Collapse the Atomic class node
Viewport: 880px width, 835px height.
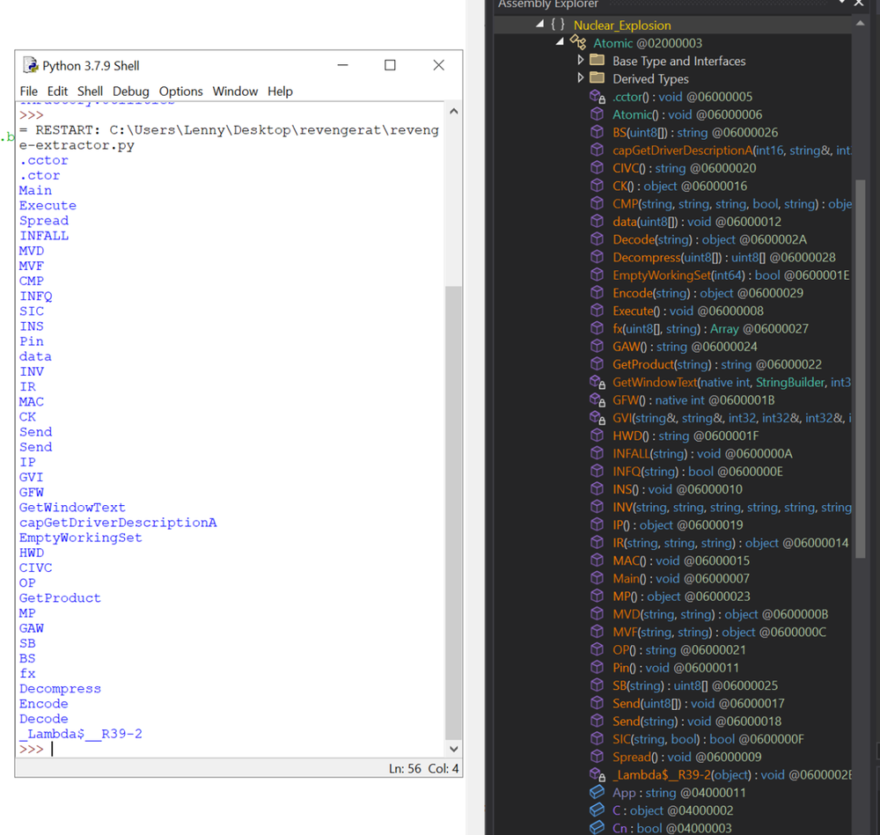[561, 42]
